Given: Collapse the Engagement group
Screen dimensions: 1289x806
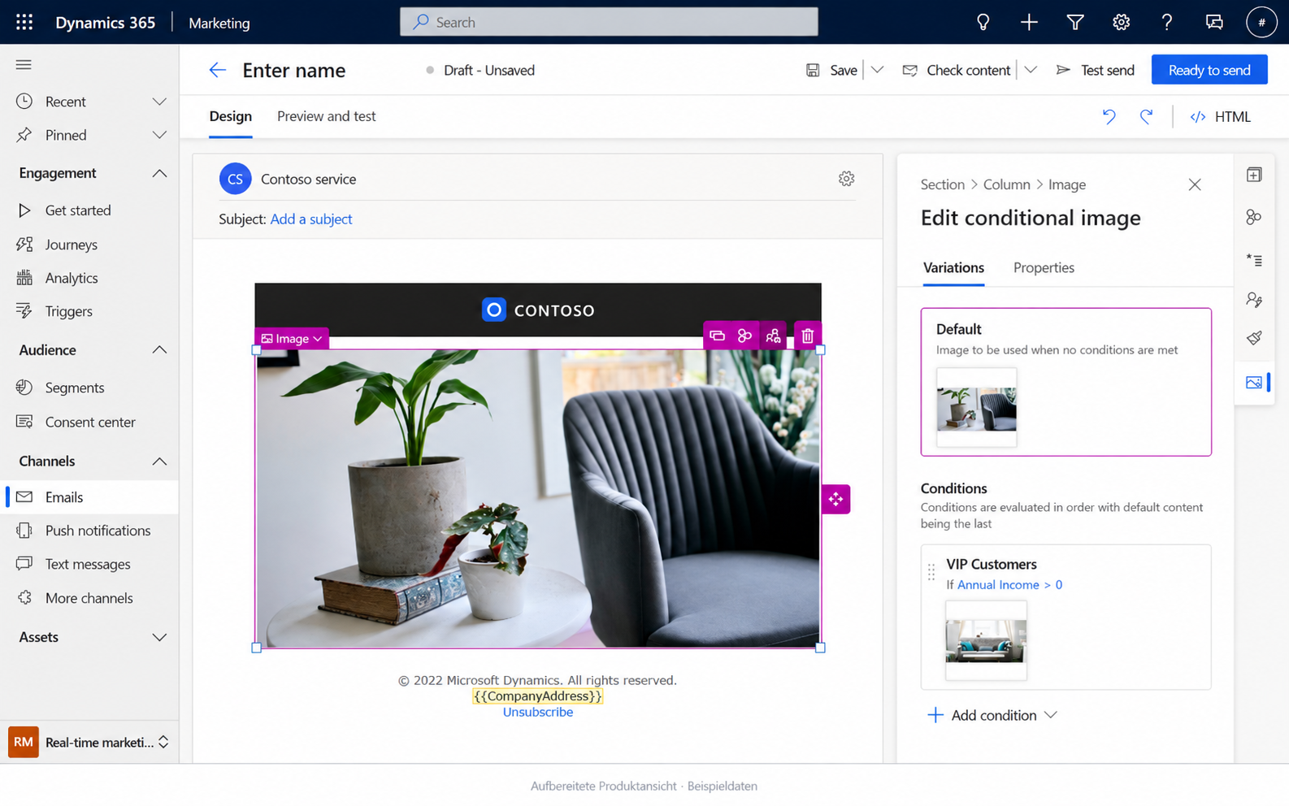Looking at the screenshot, I should coord(159,173).
